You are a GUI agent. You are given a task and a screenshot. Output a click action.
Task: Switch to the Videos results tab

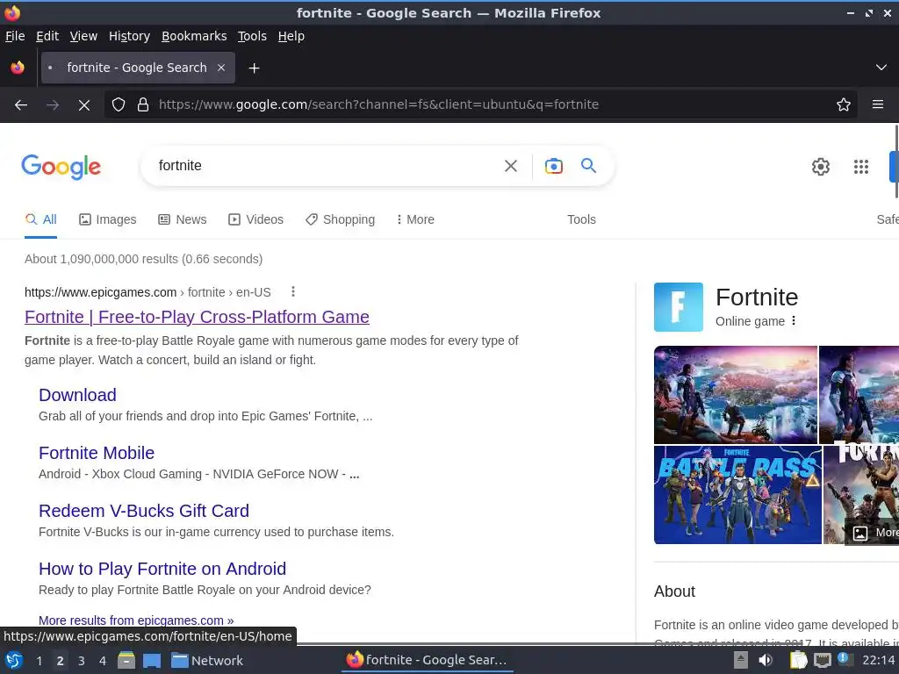pos(255,219)
